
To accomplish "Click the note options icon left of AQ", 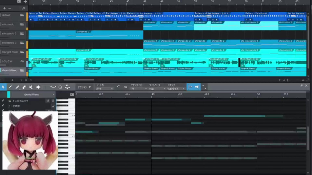I will pos(118,87).
